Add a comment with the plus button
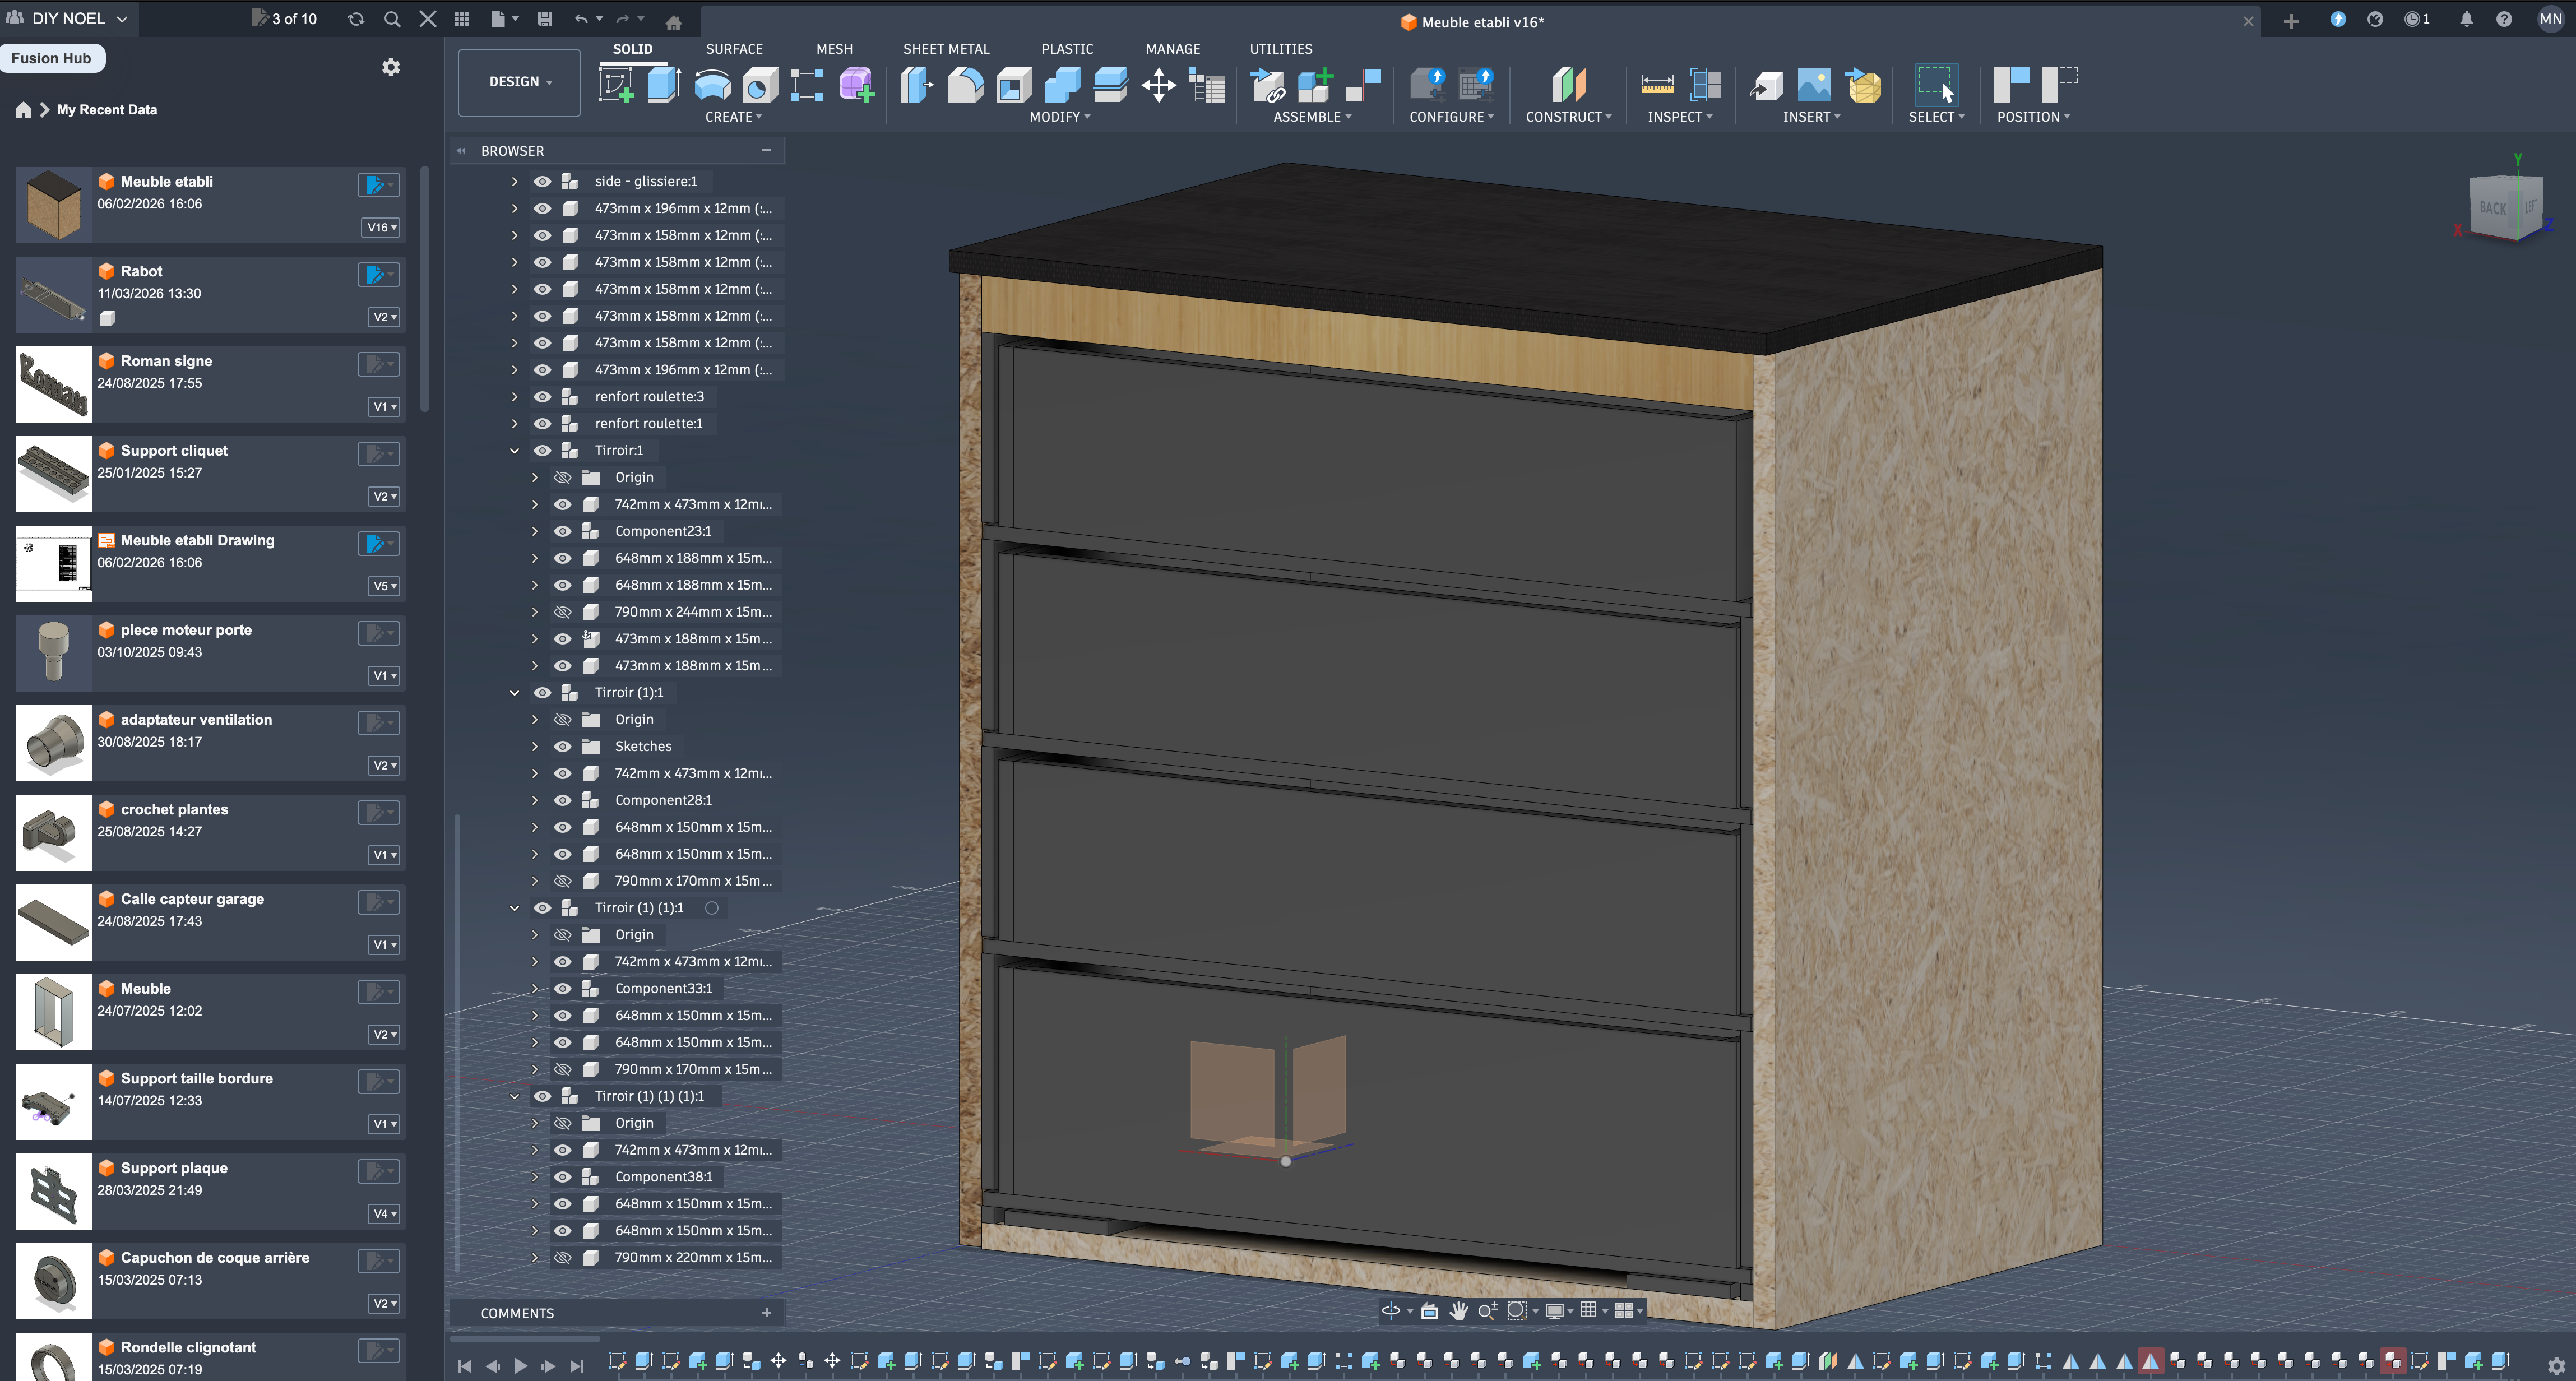Image resolution: width=2576 pixels, height=1381 pixels. coord(766,1313)
